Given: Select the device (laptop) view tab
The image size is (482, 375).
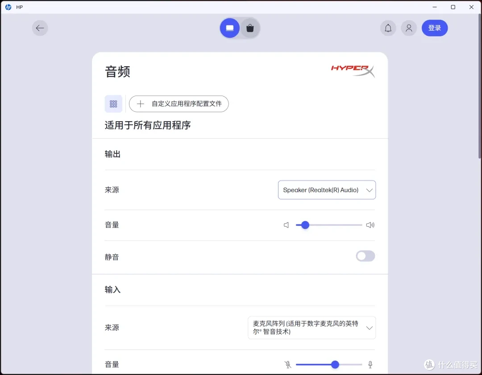Looking at the screenshot, I should [230, 28].
